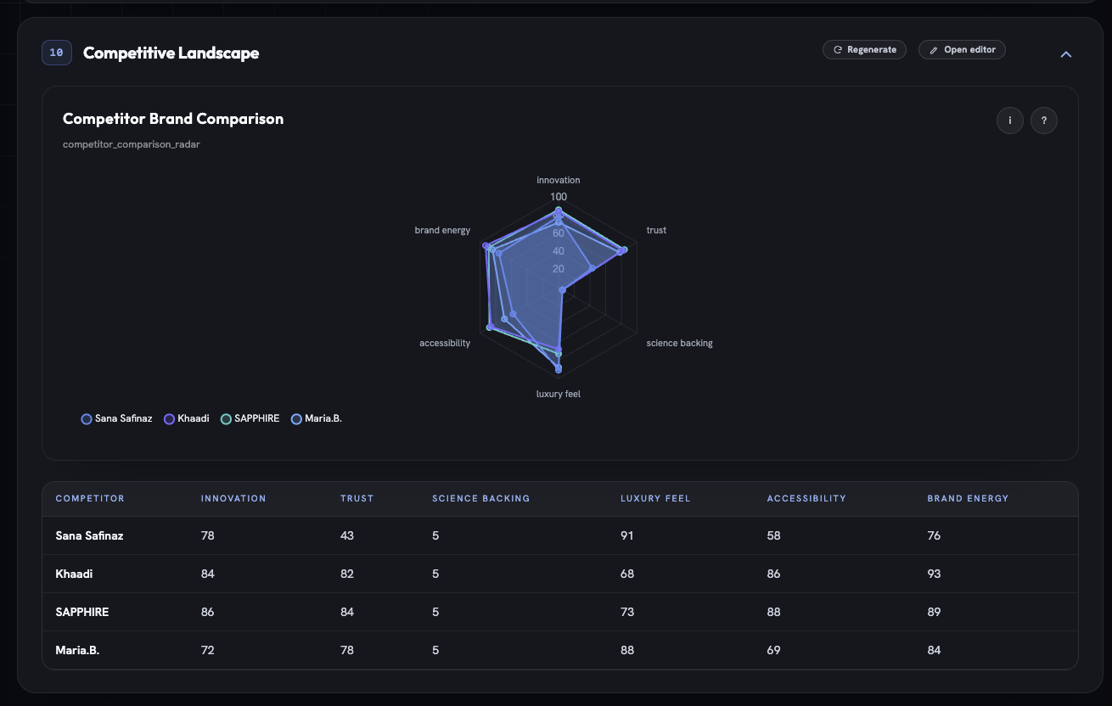This screenshot has width=1112, height=706.
Task: Click Sana Safinaz luxury feel value 91
Action: [626, 536]
